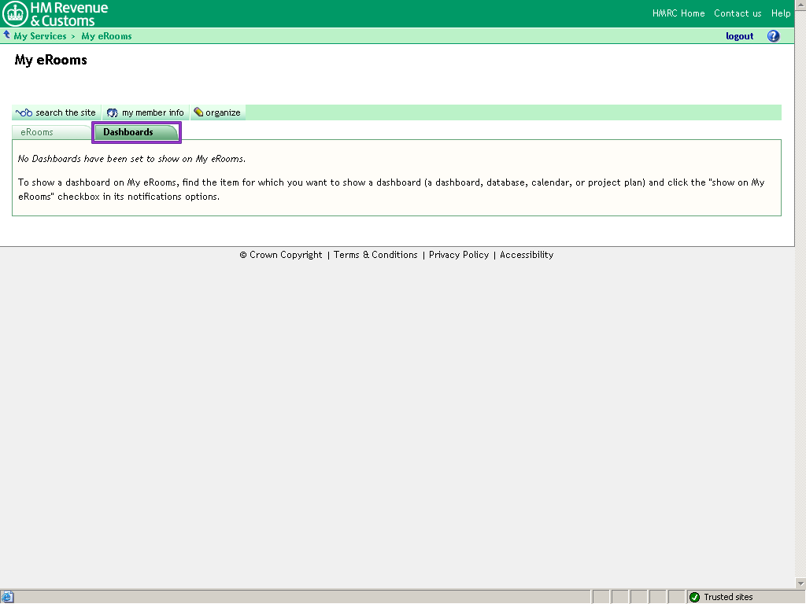Open the Contact us page
This screenshot has width=806, height=604.
(738, 13)
